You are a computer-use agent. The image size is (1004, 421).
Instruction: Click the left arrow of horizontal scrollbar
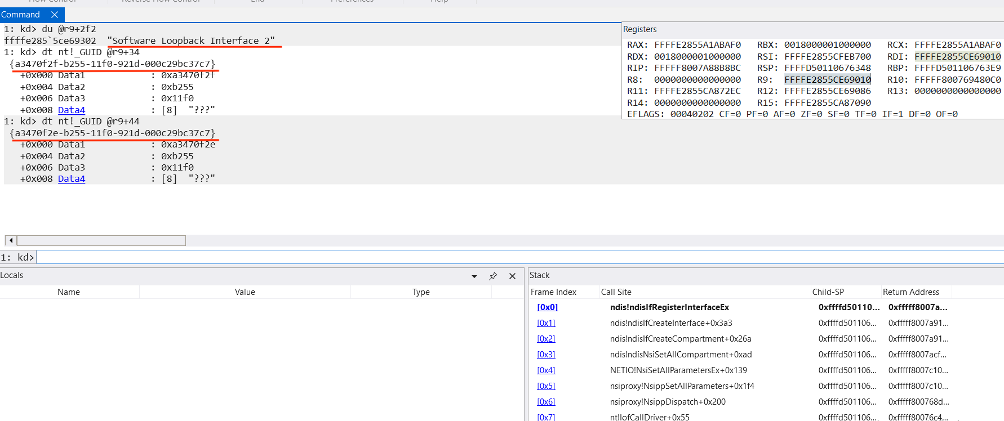tap(11, 240)
